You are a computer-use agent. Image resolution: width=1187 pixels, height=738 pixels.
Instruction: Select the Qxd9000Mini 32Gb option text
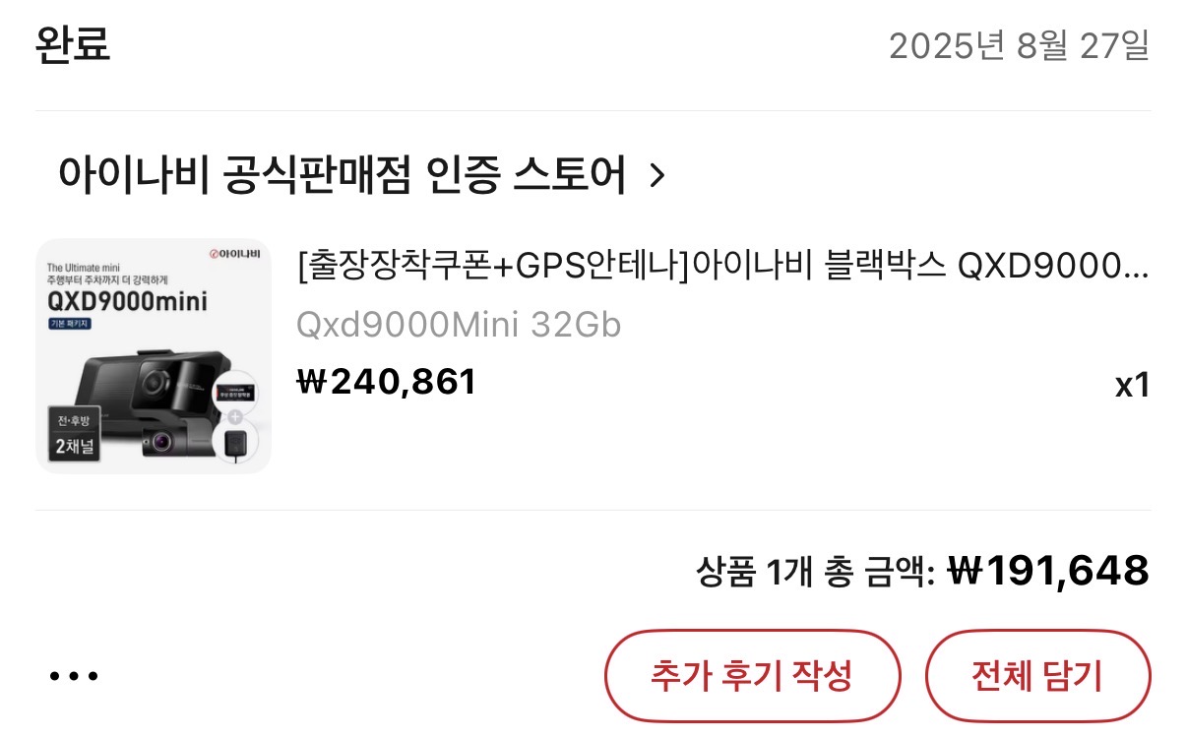(x=459, y=325)
